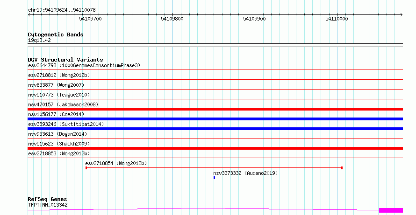Click the left endpoint of esv2718854 bar
Image resolution: width=416 pixels, height=215 pixels.
tap(86, 168)
